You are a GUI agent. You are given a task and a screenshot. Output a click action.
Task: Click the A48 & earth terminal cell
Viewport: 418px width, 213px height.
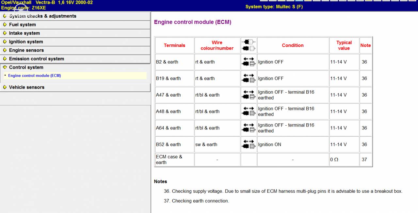point(174,111)
